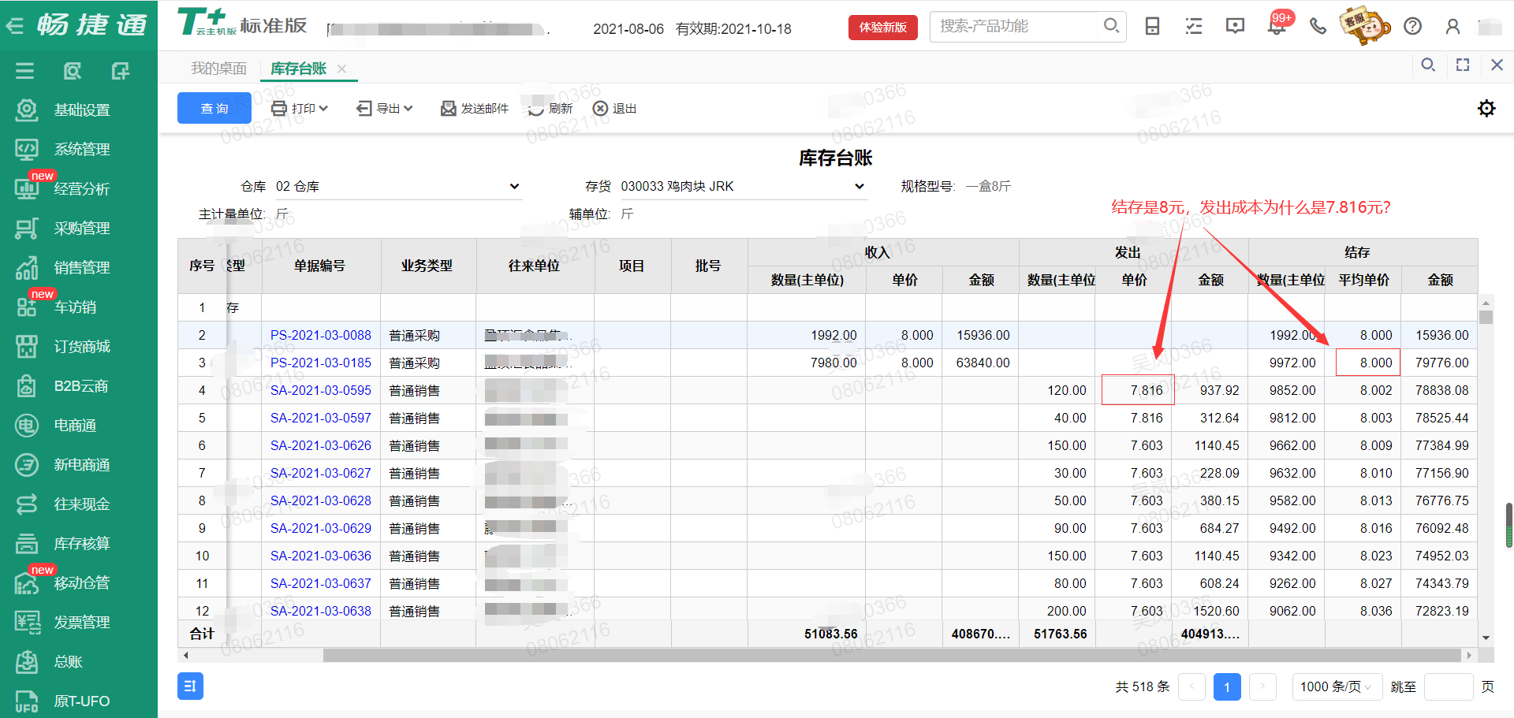
Task: Focus the 搜索-产品功能 search field
Action: point(1016,26)
